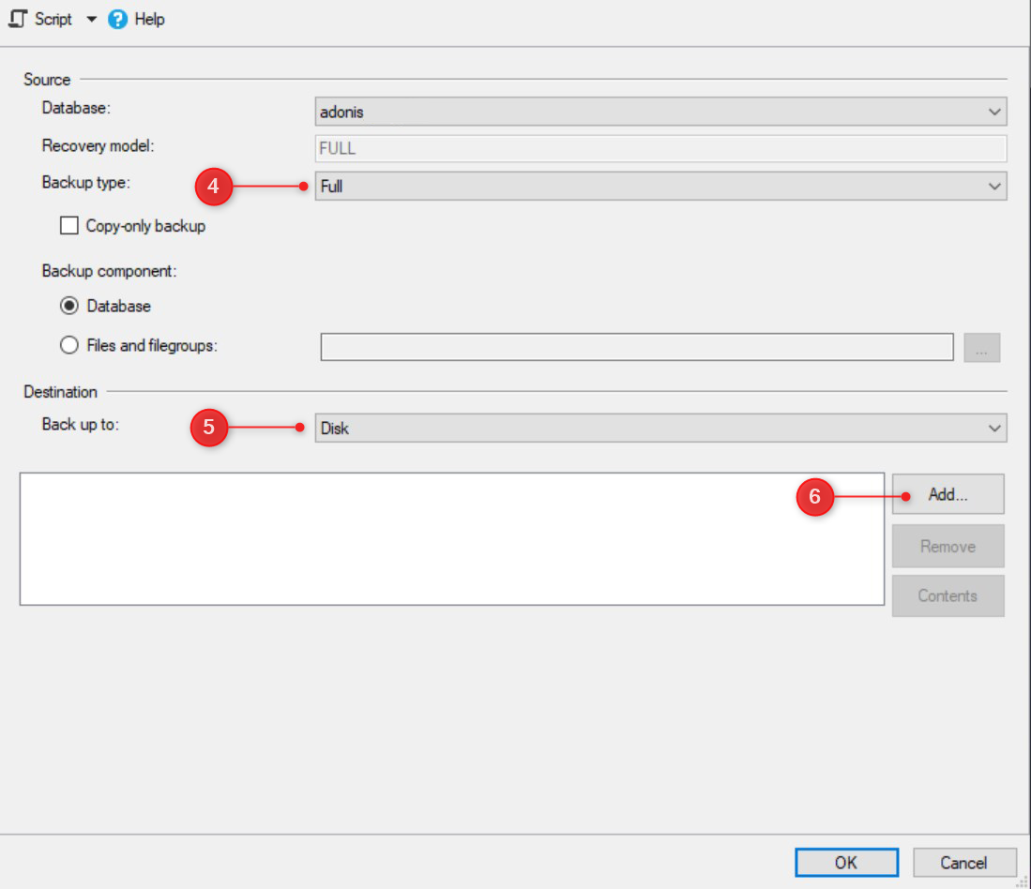This screenshot has height=889, width=1031.
Task: Click the ellipsis browse button beside filegroups
Action: click(982, 347)
